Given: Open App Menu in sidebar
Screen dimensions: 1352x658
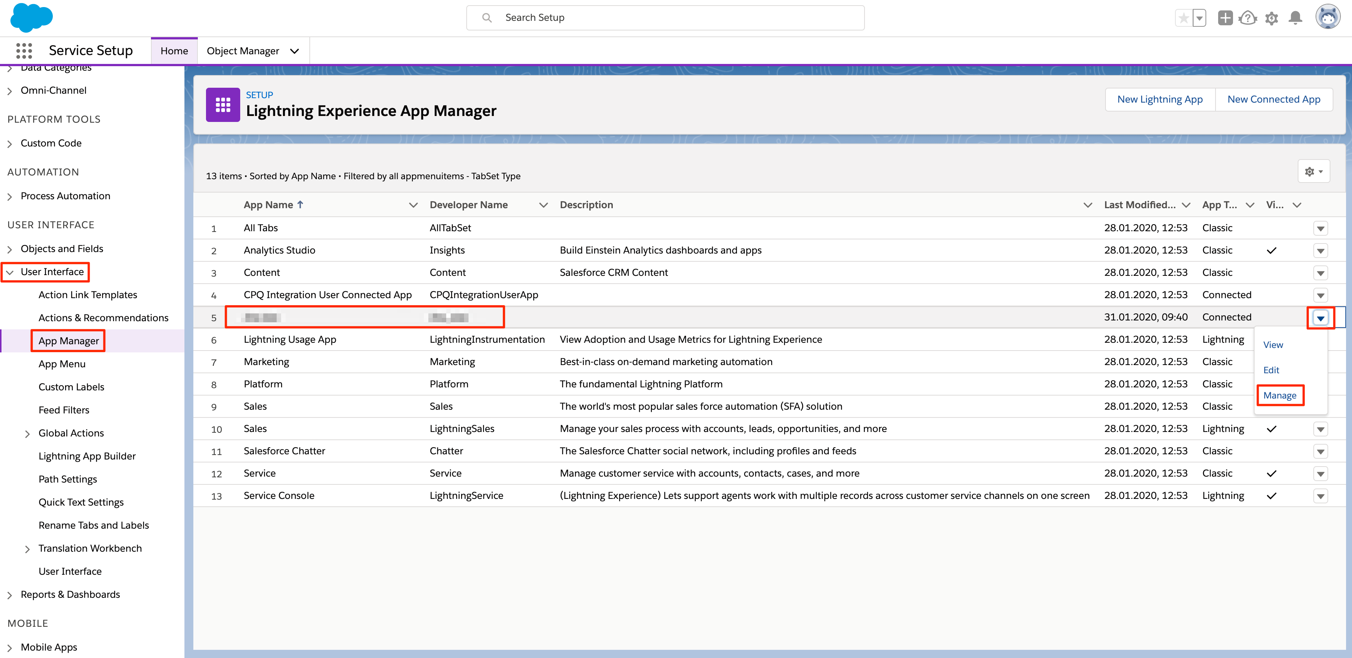Looking at the screenshot, I should (62, 364).
